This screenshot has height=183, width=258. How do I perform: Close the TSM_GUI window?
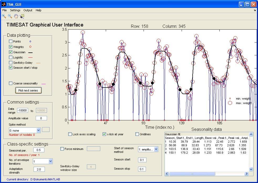(x=254, y=4)
